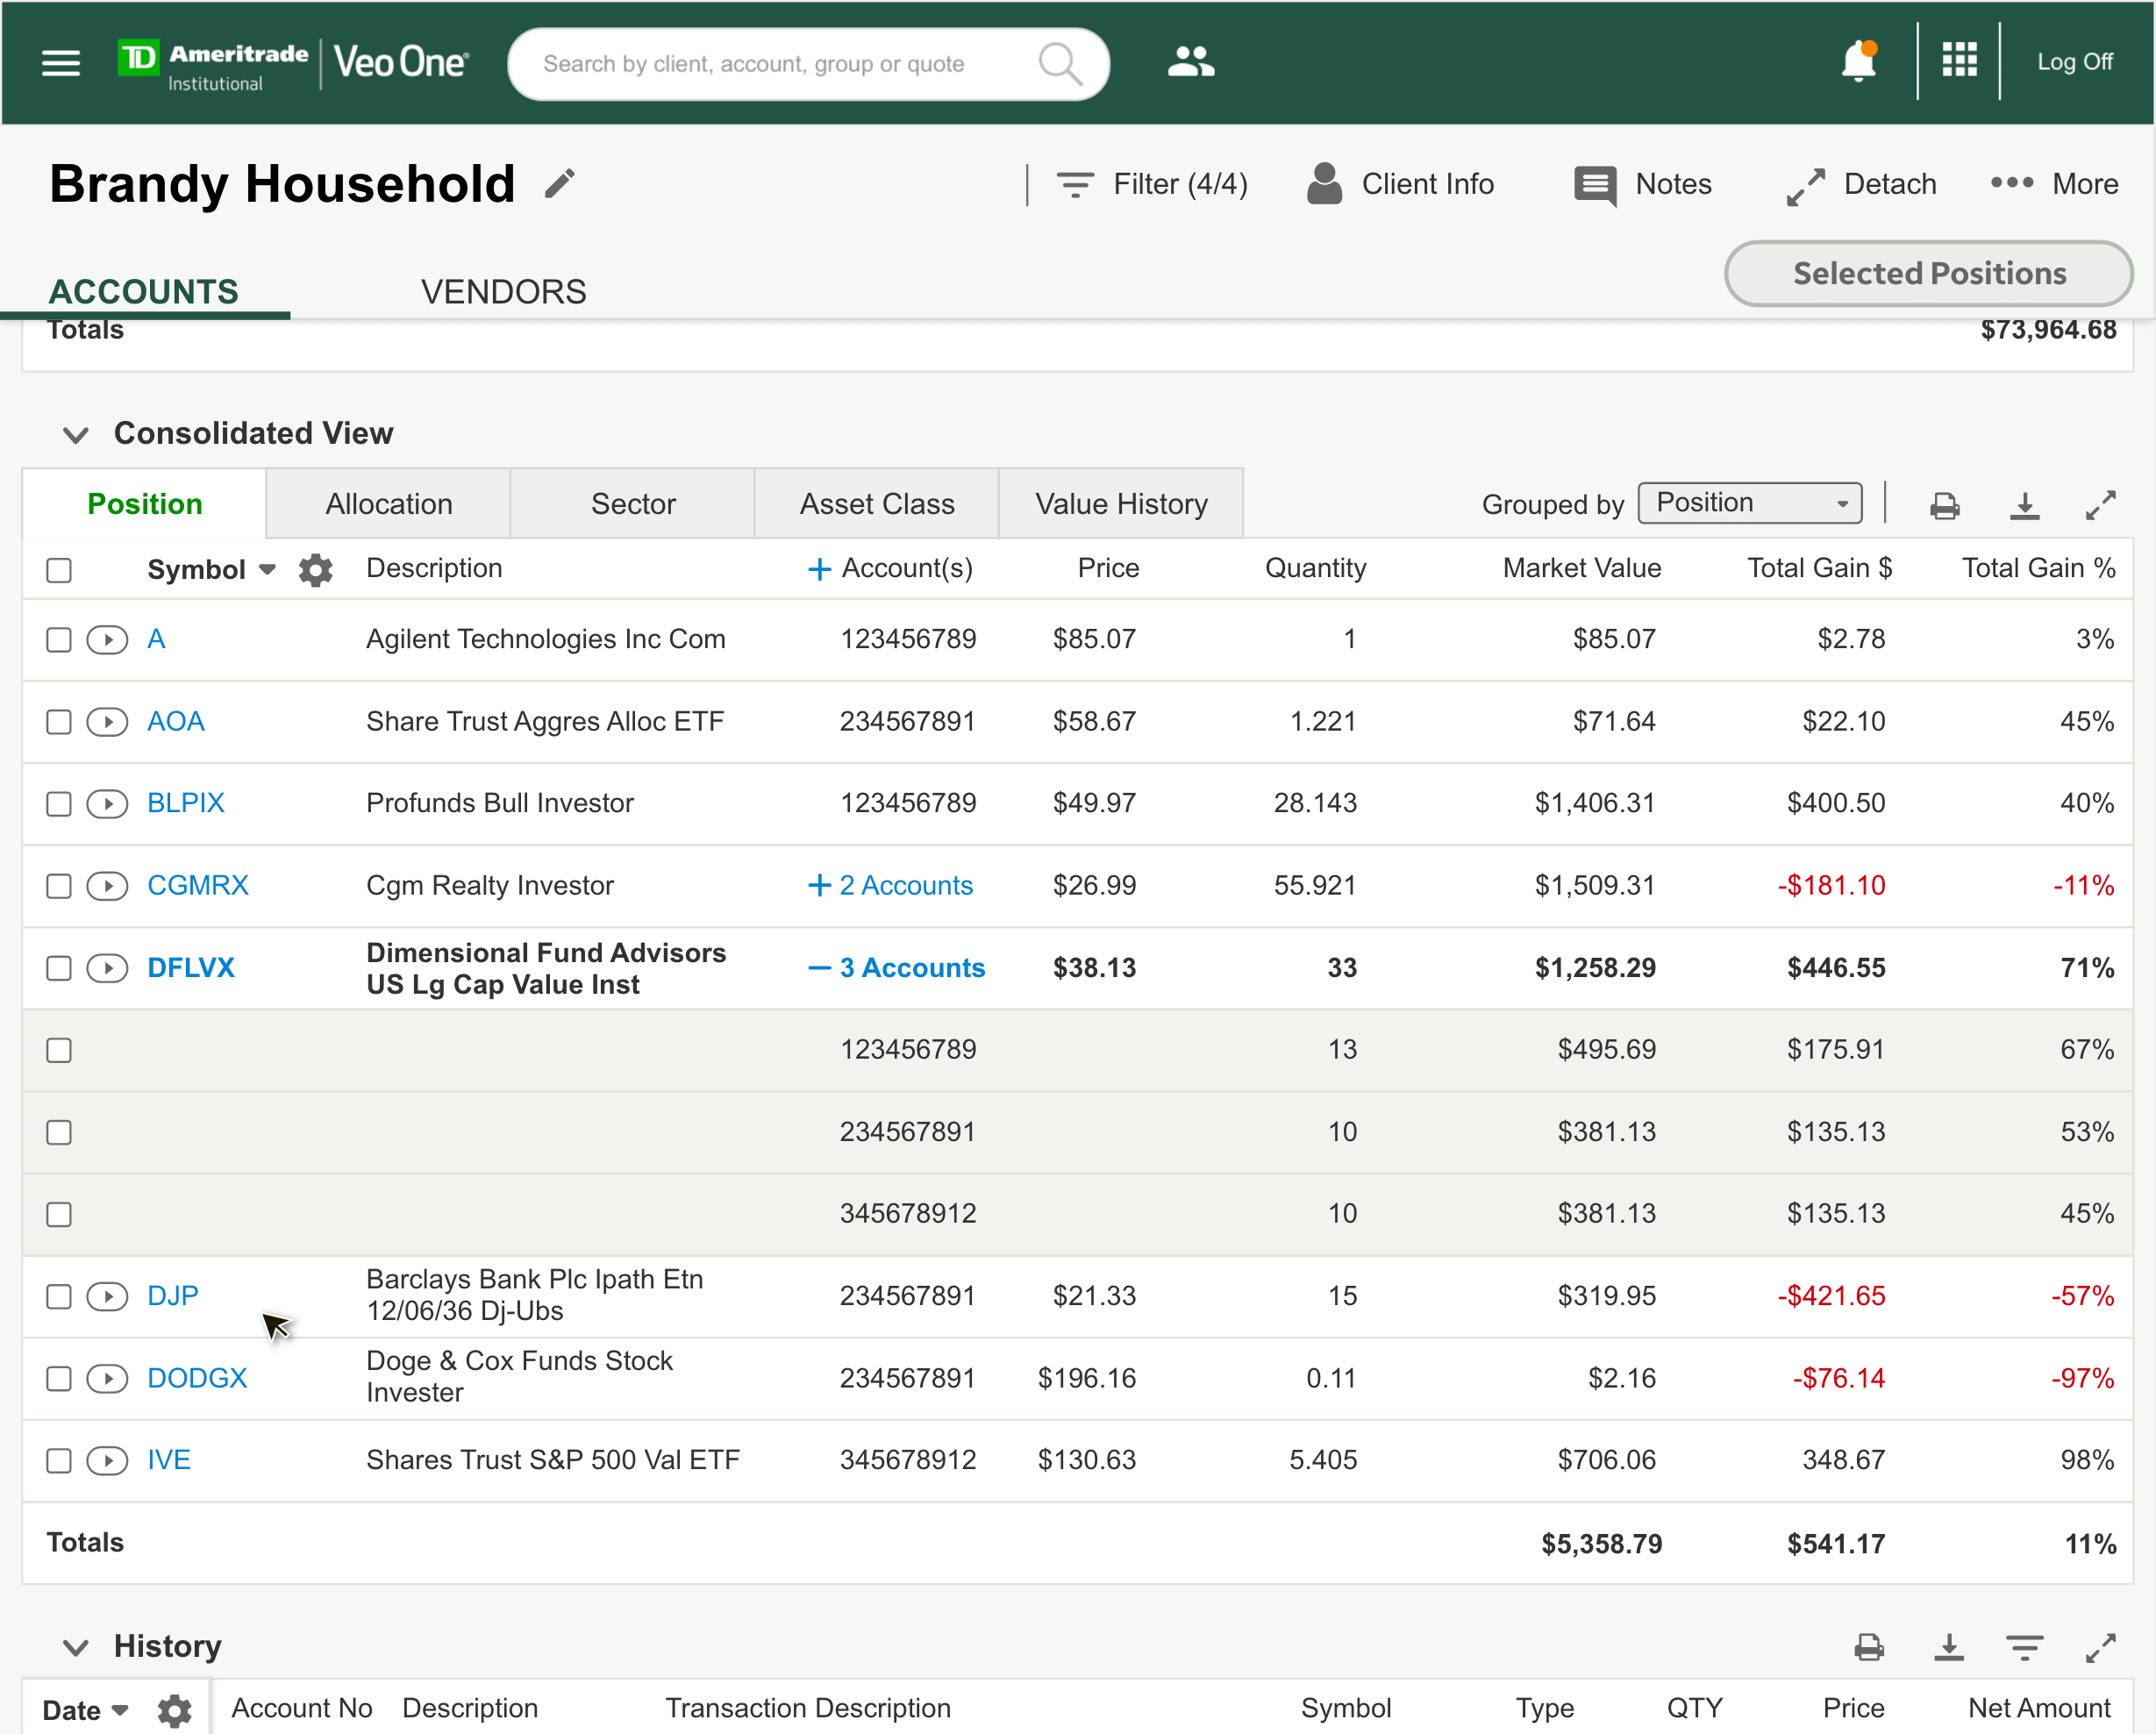Viewport: 2156px width, 1734px height.
Task: Open the AOA symbol link
Action: [x=175, y=722]
